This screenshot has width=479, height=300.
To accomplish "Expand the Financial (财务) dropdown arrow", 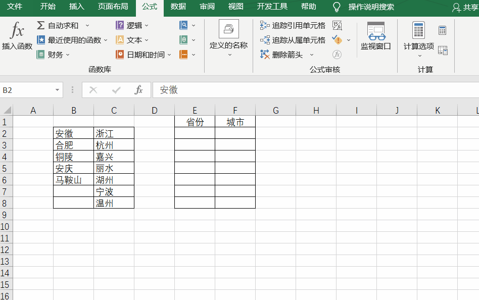I will point(68,55).
